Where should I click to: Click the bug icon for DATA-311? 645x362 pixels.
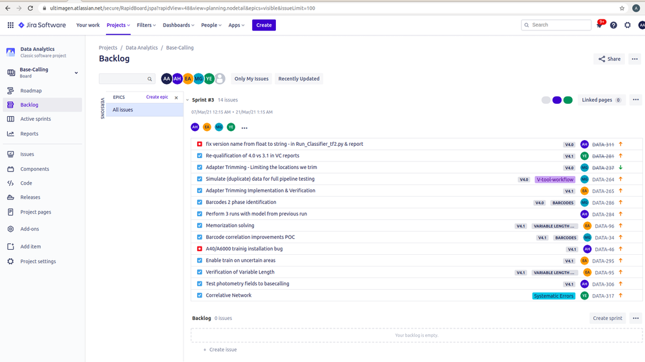click(x=200, y=145)
